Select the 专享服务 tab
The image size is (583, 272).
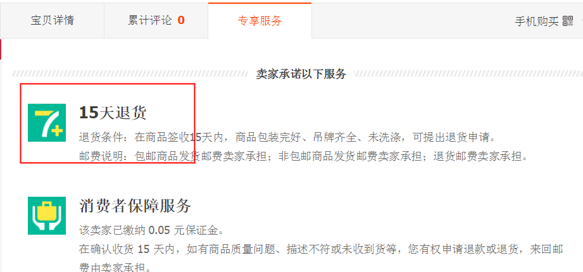pyautogui.click(x=260, y=20)
